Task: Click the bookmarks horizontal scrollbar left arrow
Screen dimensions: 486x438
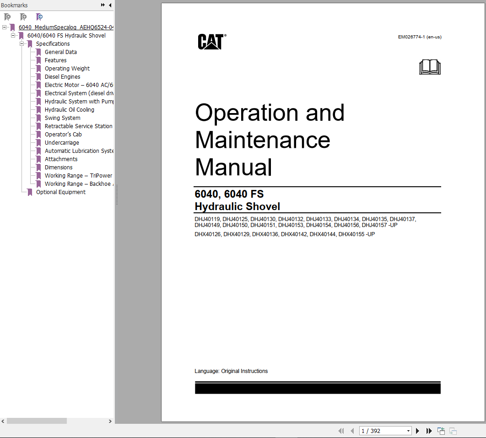Action: click(3, 421)
